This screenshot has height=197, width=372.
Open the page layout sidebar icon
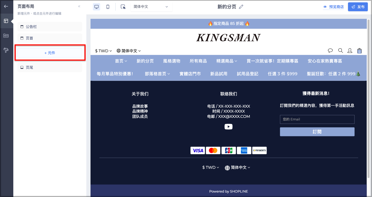[6, 21]
